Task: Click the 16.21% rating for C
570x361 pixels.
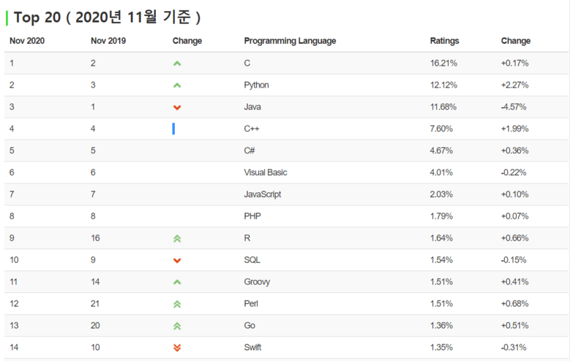Action: (x=443, y=63)
